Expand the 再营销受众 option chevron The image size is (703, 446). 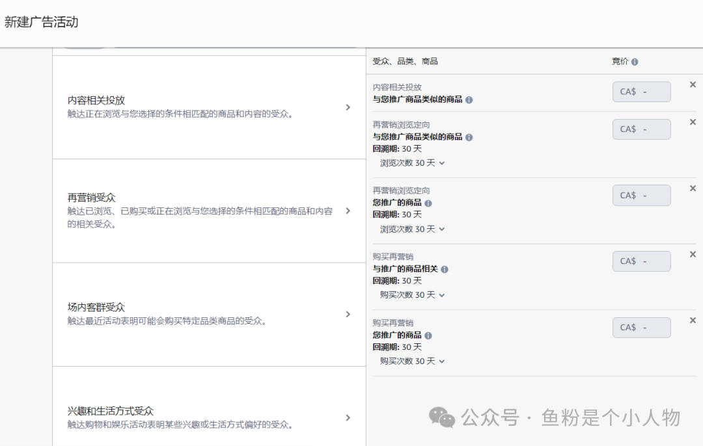348,211
